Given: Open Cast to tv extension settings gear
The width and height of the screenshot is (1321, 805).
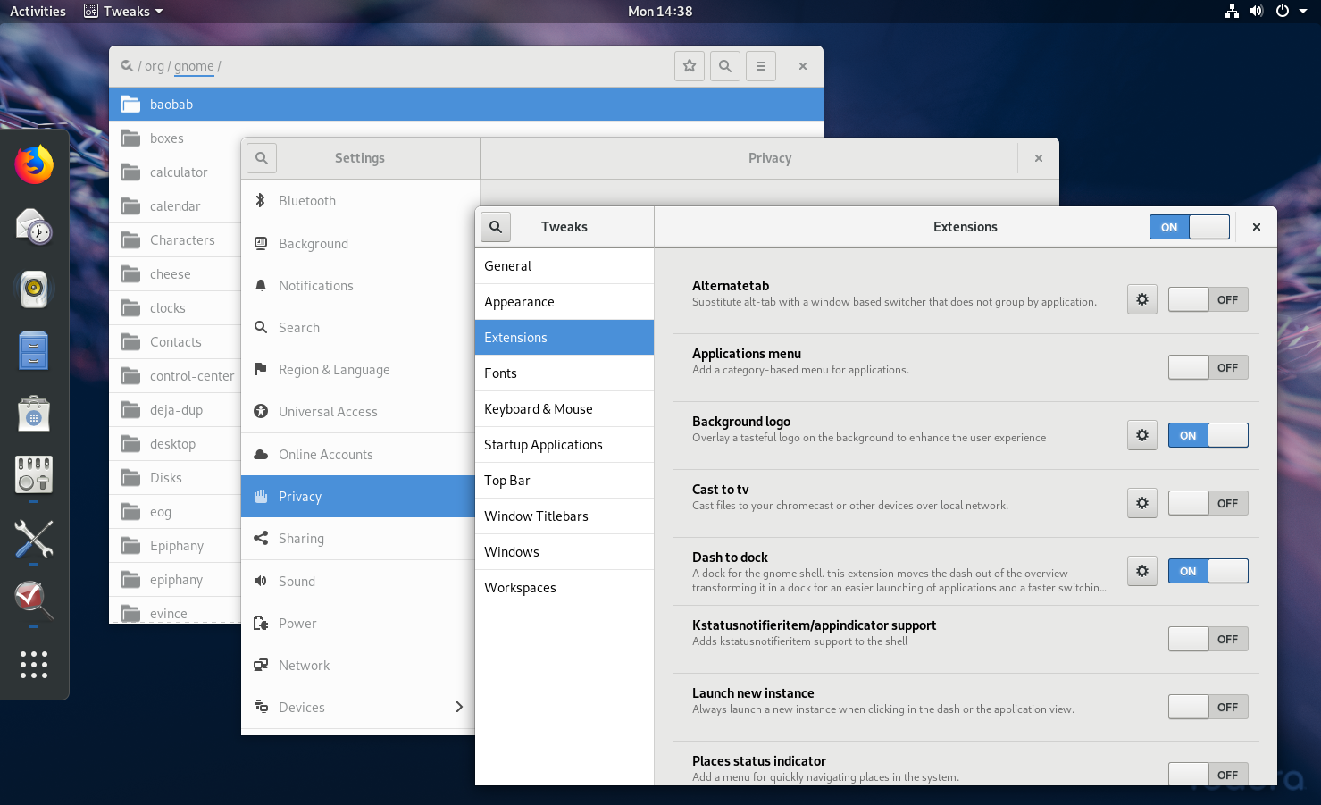Looking at the screenshot, I should 1142,503.
